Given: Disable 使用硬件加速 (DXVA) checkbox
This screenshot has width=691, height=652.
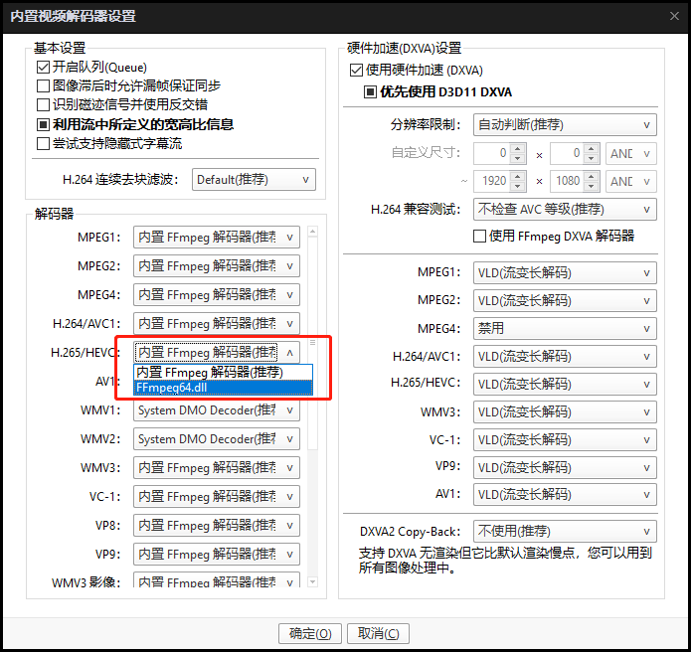Looking at the screenshot, I should tap(357, 71).
